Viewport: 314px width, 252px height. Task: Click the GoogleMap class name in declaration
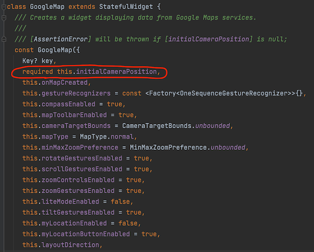click(47, 7)
